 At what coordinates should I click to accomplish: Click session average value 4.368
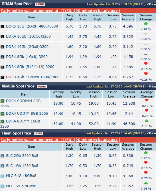tap(128, 176)
